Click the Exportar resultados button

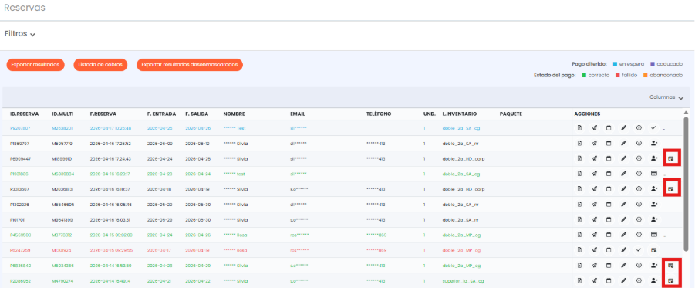[35, 65]
